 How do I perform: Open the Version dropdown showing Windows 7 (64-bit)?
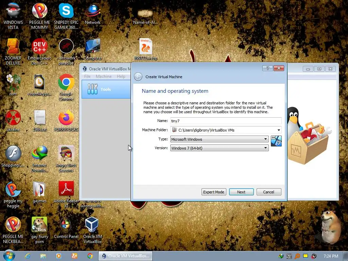point(219,148)
